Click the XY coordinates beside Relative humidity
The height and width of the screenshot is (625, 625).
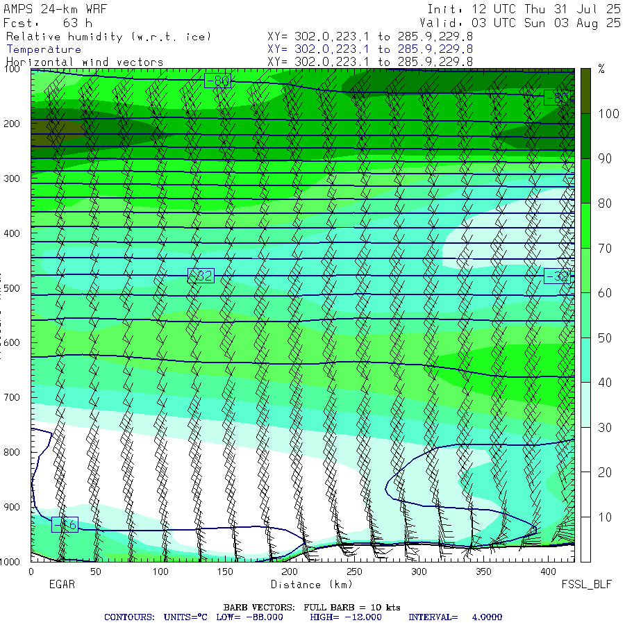tap(370, 37)
